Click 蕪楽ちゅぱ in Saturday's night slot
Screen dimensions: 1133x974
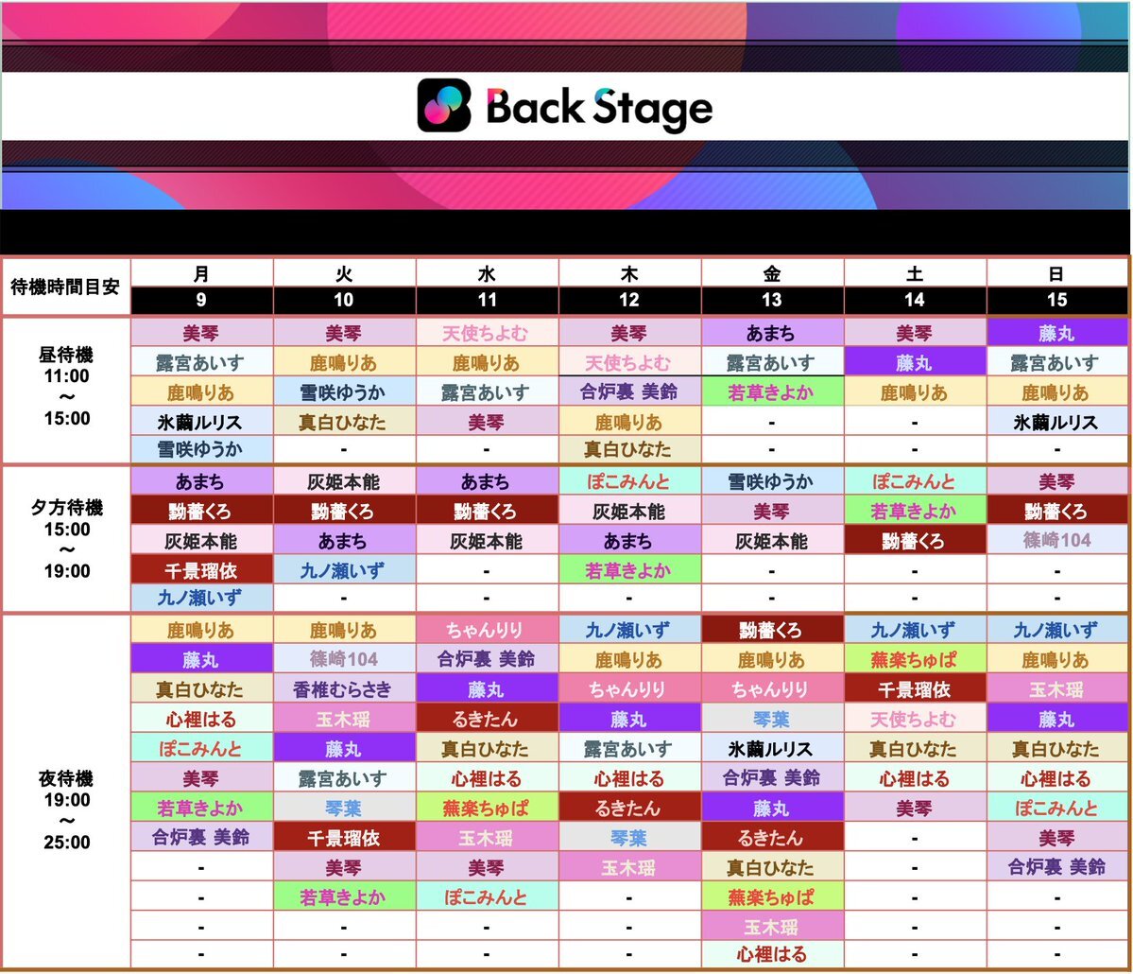click(x=914, y=659)
